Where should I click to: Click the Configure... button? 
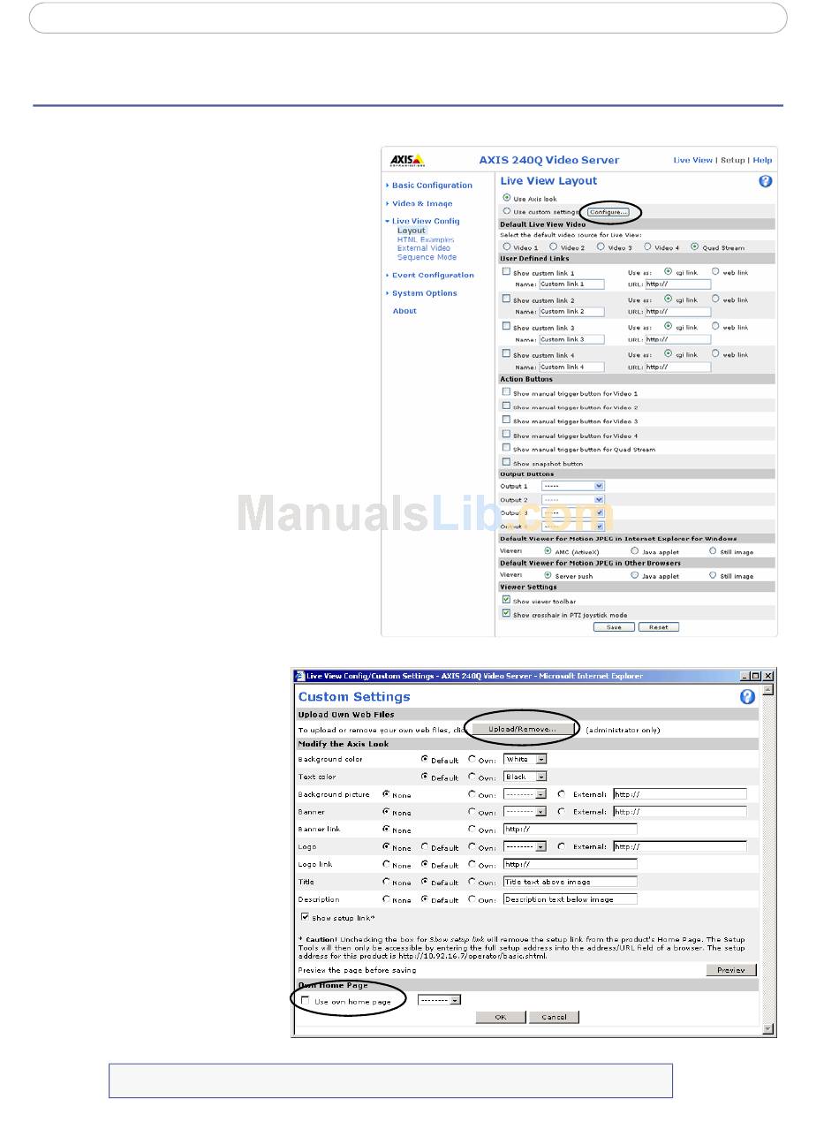[608, 212]
